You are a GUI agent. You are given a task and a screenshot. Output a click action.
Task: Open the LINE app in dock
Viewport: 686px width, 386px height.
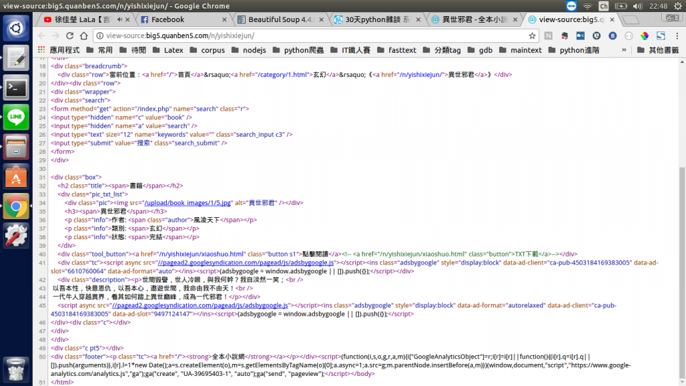(16, 117)
